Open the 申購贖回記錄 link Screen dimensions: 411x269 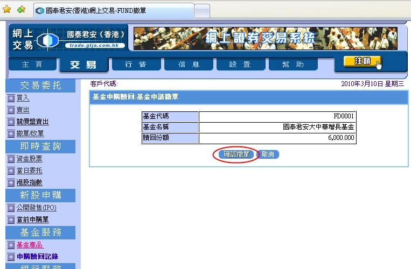point(38,257)
